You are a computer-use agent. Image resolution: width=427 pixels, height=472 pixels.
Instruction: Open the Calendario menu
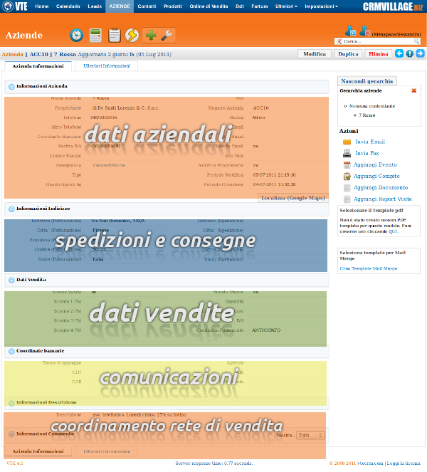68,6
